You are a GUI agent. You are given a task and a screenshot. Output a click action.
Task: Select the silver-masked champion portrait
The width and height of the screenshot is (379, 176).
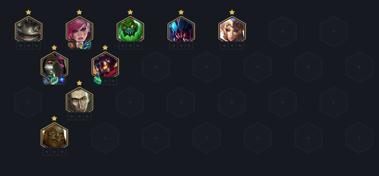pyautogui.click(x=54, y=65)
